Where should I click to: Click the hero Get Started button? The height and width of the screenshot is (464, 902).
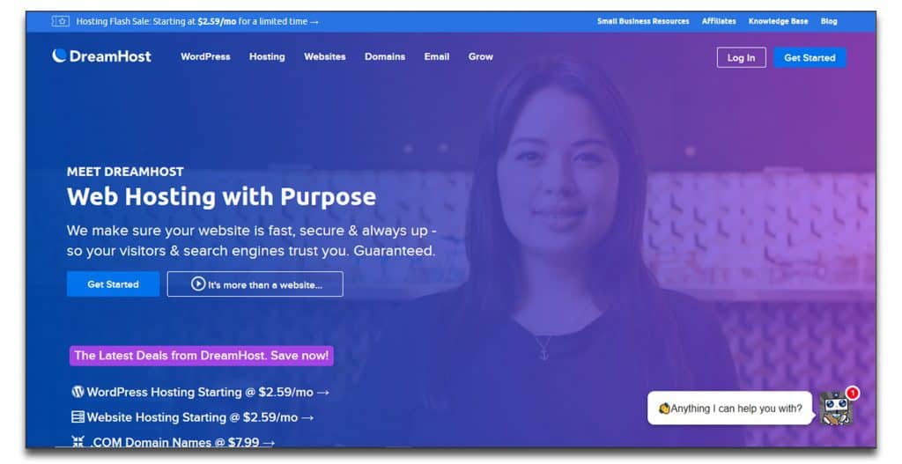113,284
